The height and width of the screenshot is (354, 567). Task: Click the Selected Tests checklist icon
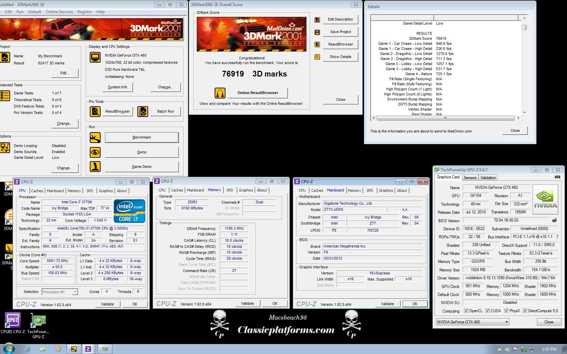[5, 95]
